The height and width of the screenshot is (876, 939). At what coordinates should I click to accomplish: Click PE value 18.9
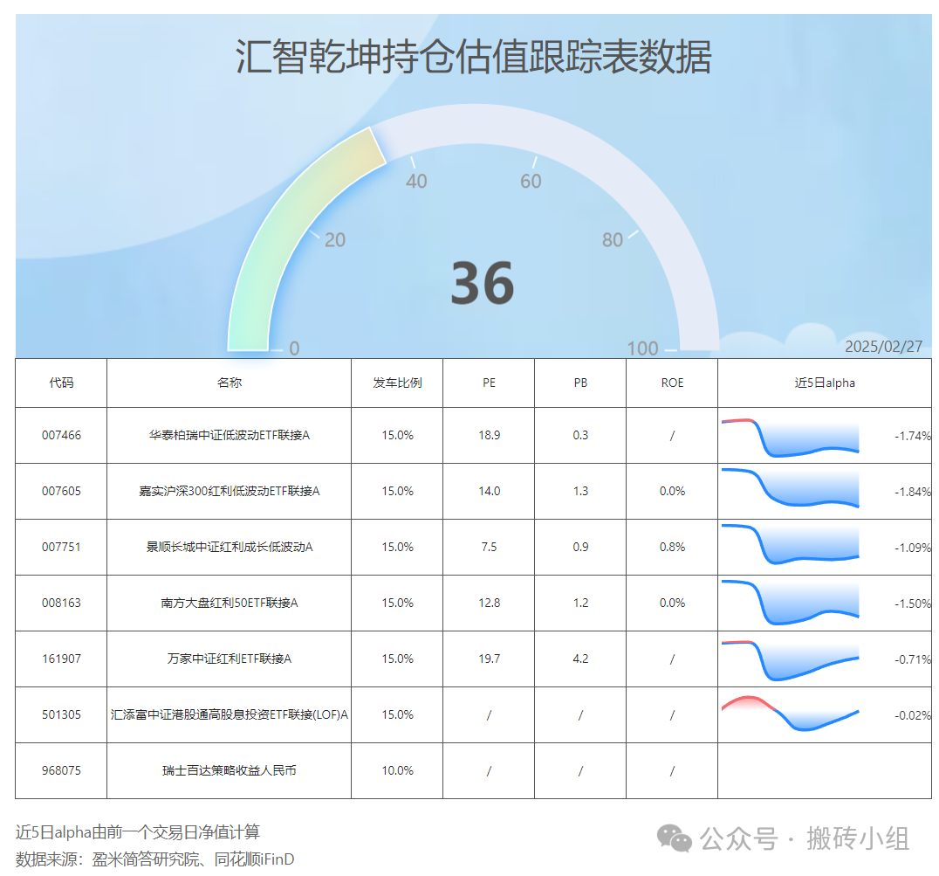(x=489, y=436)
